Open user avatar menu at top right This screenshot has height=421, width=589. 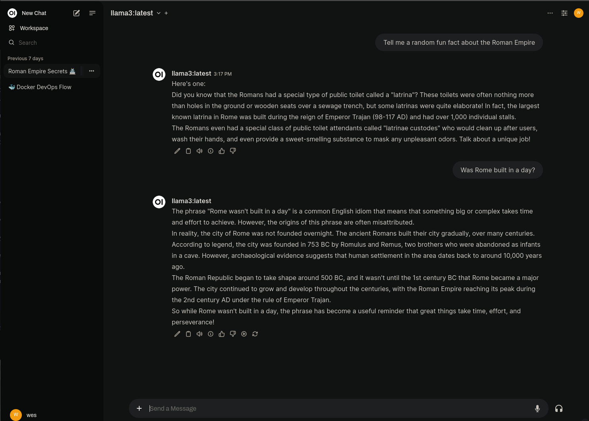579,13
